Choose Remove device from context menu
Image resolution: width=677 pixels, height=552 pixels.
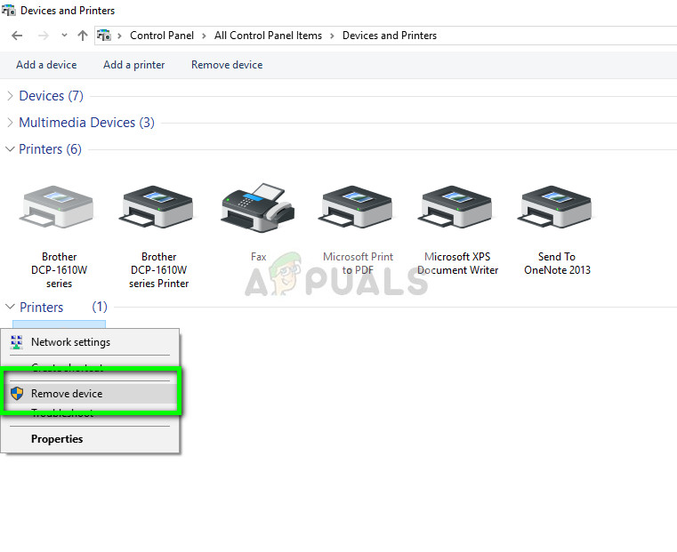[x=90, y=393]
